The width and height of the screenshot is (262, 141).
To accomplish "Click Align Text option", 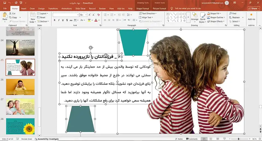I will click(x=146, y=17).
